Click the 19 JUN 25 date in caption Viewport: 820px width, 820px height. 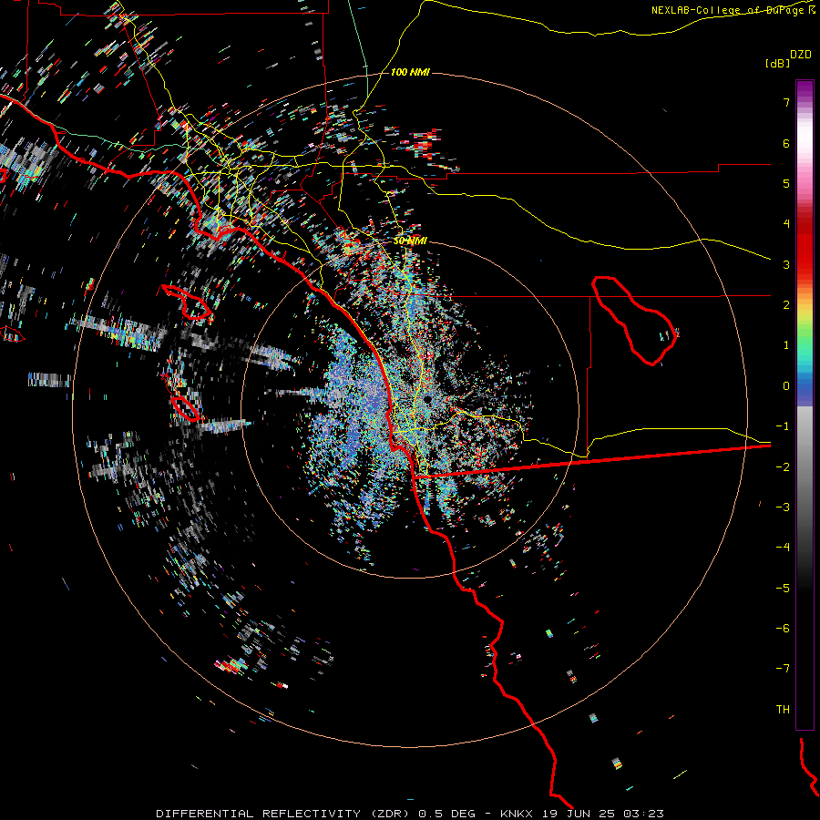point(579,814)
